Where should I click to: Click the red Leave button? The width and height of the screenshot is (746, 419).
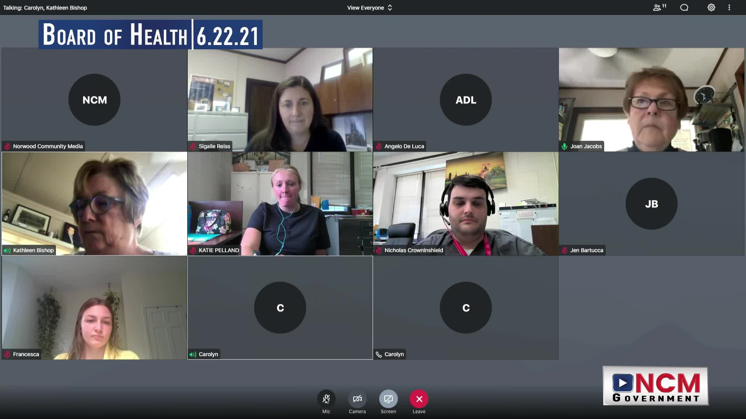[x=419, y=399]
